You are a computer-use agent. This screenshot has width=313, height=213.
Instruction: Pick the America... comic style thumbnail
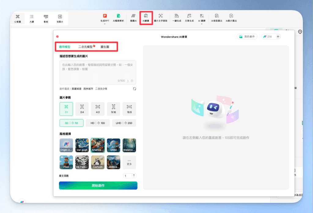pos(98,145)
